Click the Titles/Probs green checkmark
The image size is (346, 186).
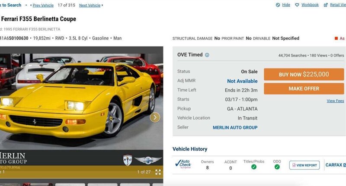coord(254,167)
